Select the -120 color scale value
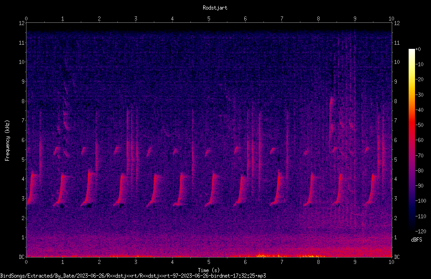The width and height of the screenshot is (431, 279). tap(420, 232)
